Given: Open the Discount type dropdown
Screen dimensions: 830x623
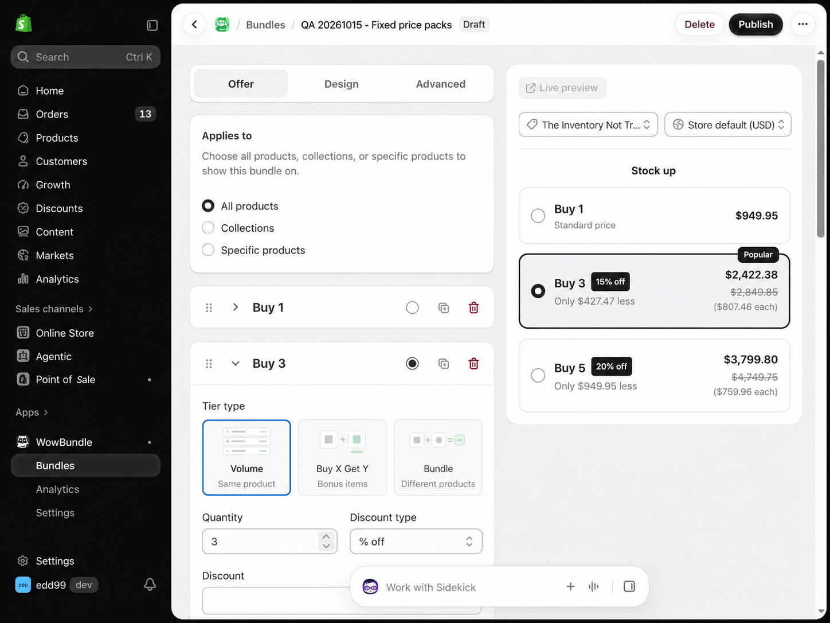Looking at the screenshot, I should pos(416,542).
